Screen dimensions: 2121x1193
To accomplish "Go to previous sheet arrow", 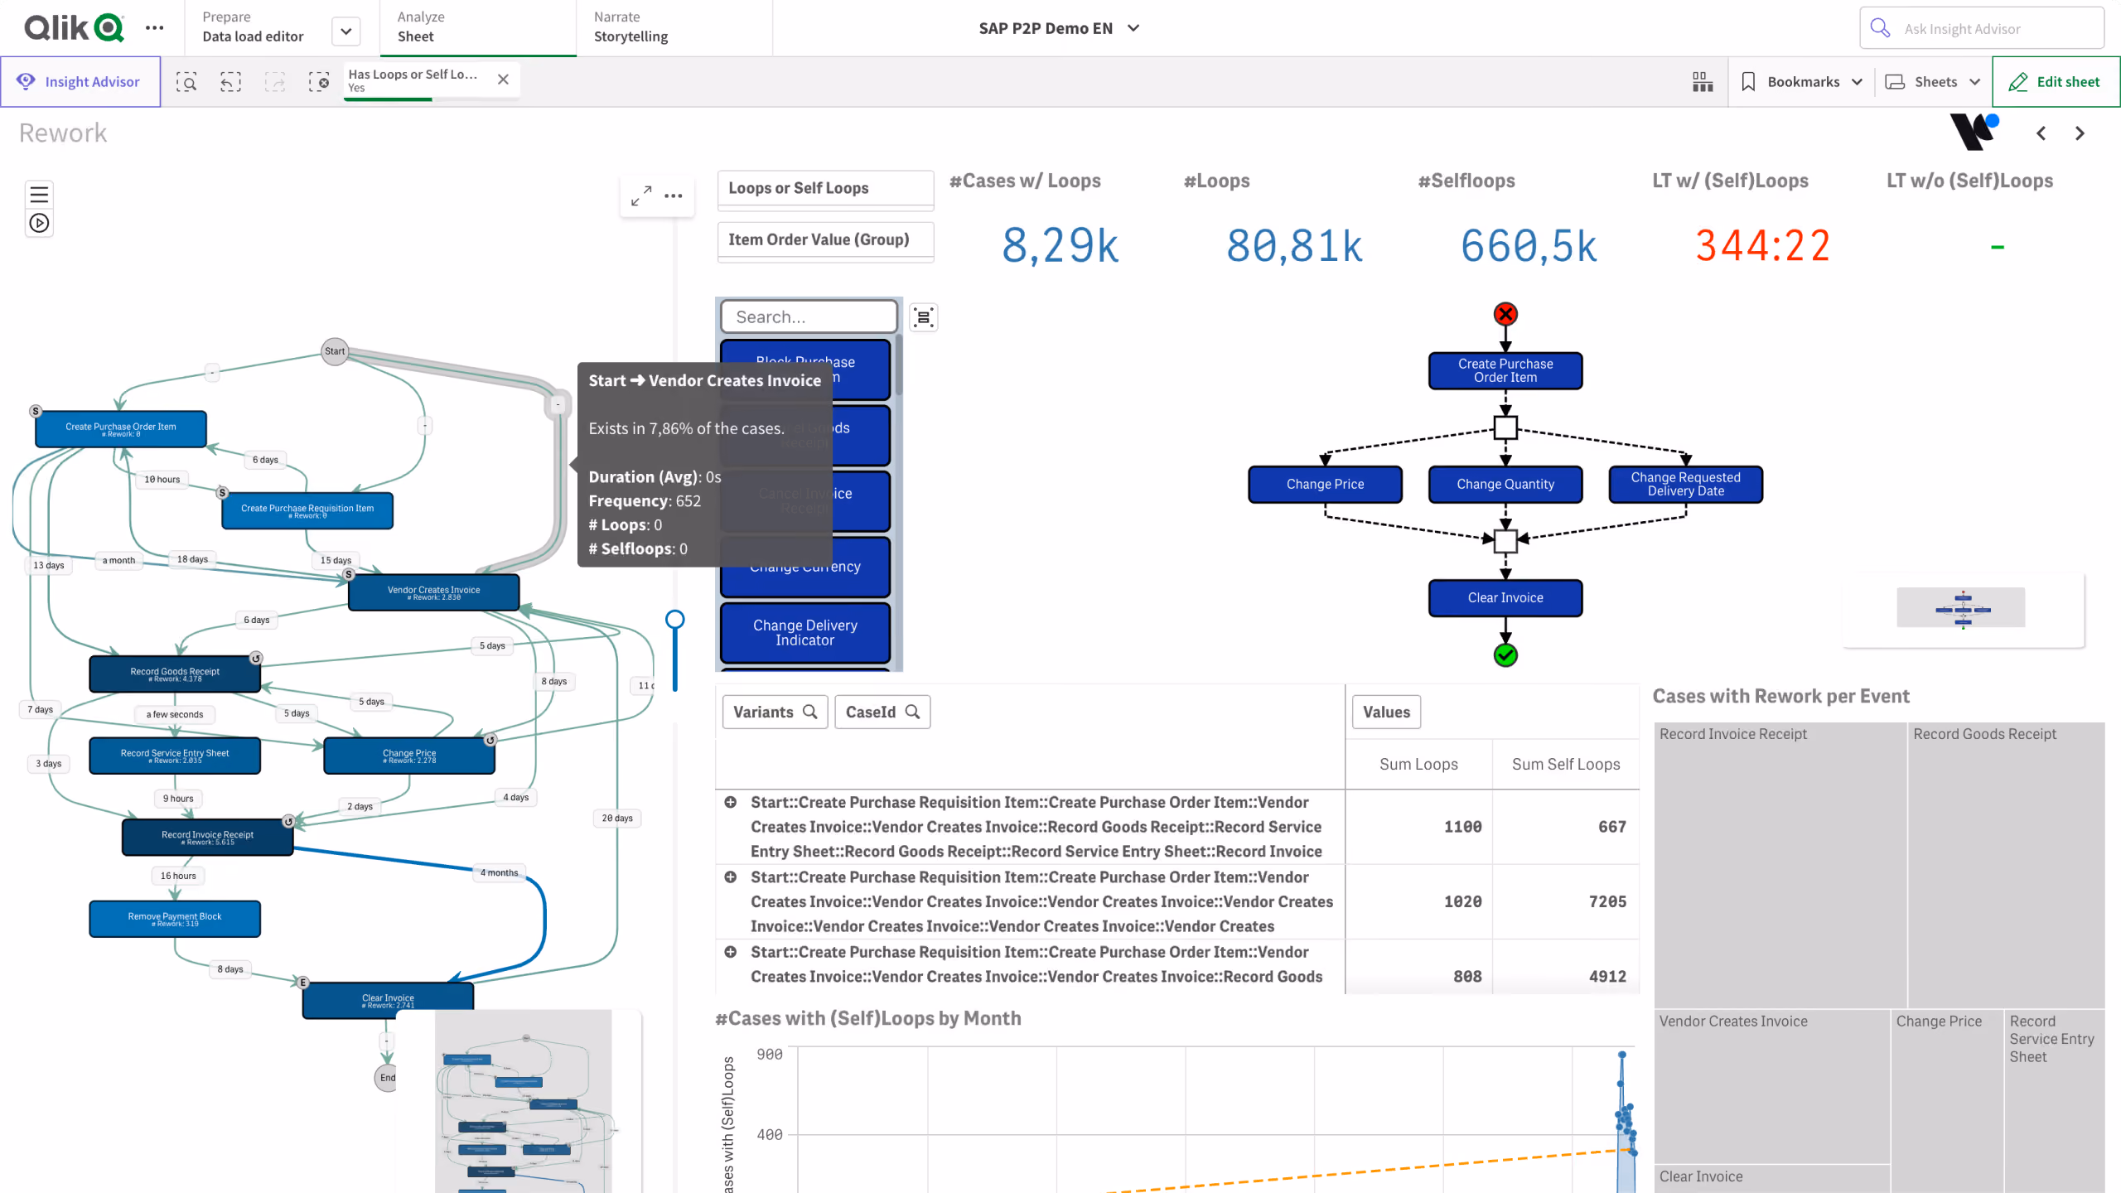I will coord(2041,133).
